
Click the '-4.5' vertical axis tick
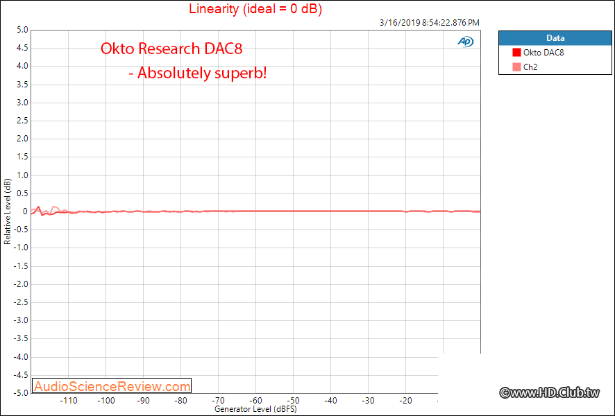pos(21,375)
